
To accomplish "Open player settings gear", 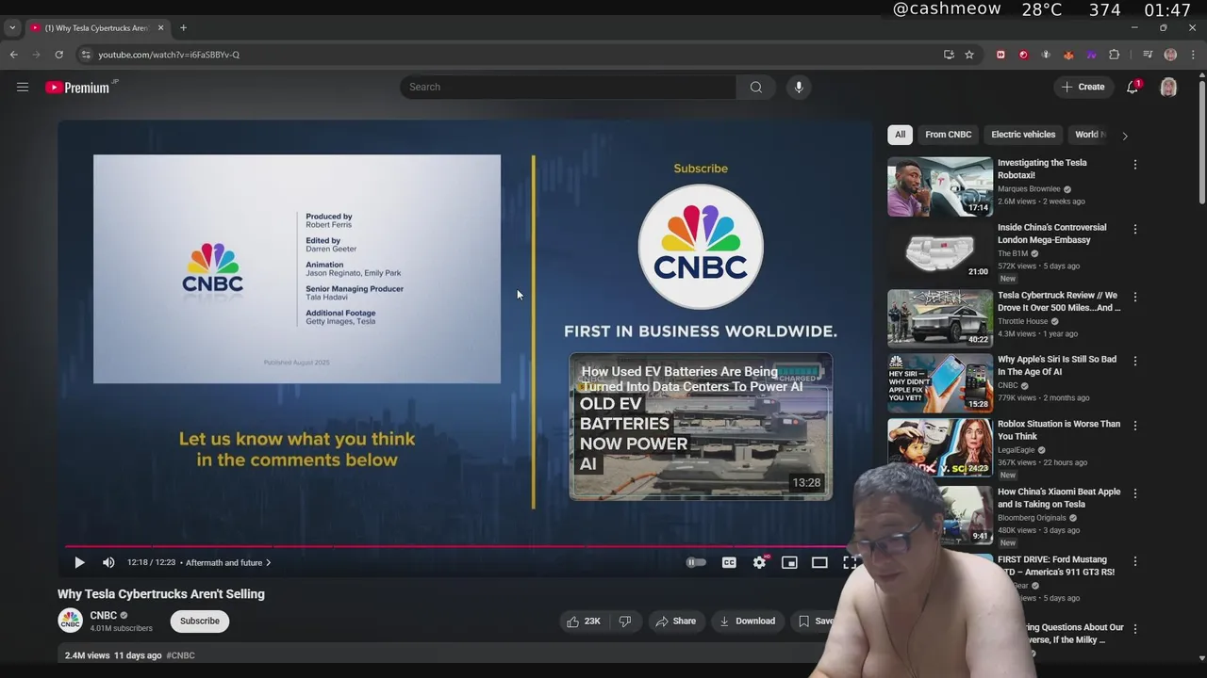I will pos(759,562).
